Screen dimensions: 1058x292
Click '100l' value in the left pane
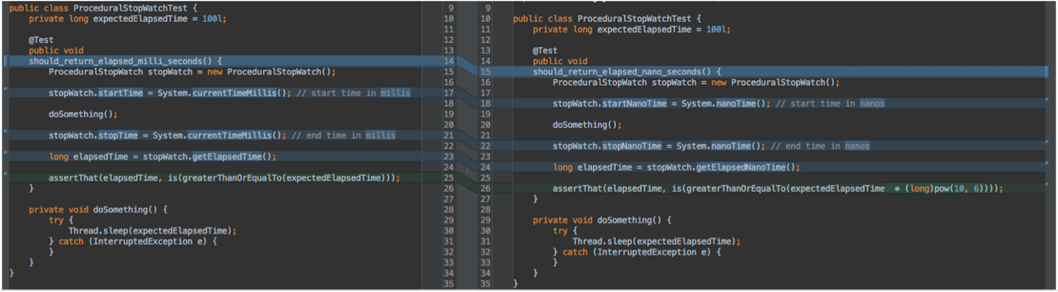coord(212,19)
